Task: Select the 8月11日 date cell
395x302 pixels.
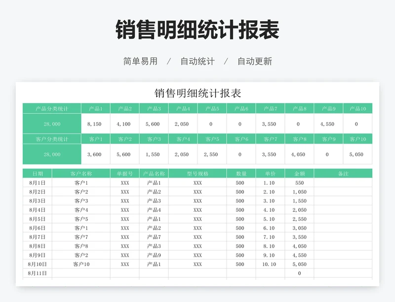Action: click(38, 273)
